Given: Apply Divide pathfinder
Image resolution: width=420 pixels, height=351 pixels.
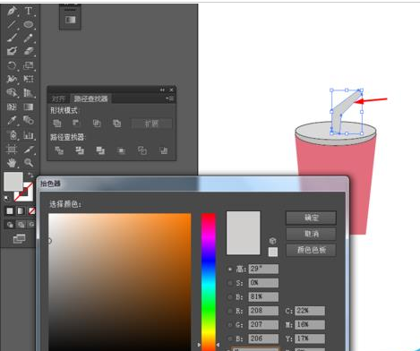Looking at the screenshot, I should 59,150.
